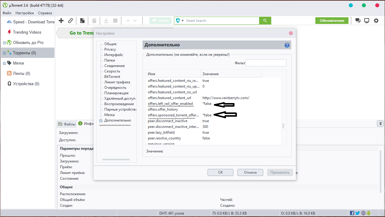This screenshot has height=217, width=385.
Task: Open the search provider dropdown arrow
Action: coord(183,21)
